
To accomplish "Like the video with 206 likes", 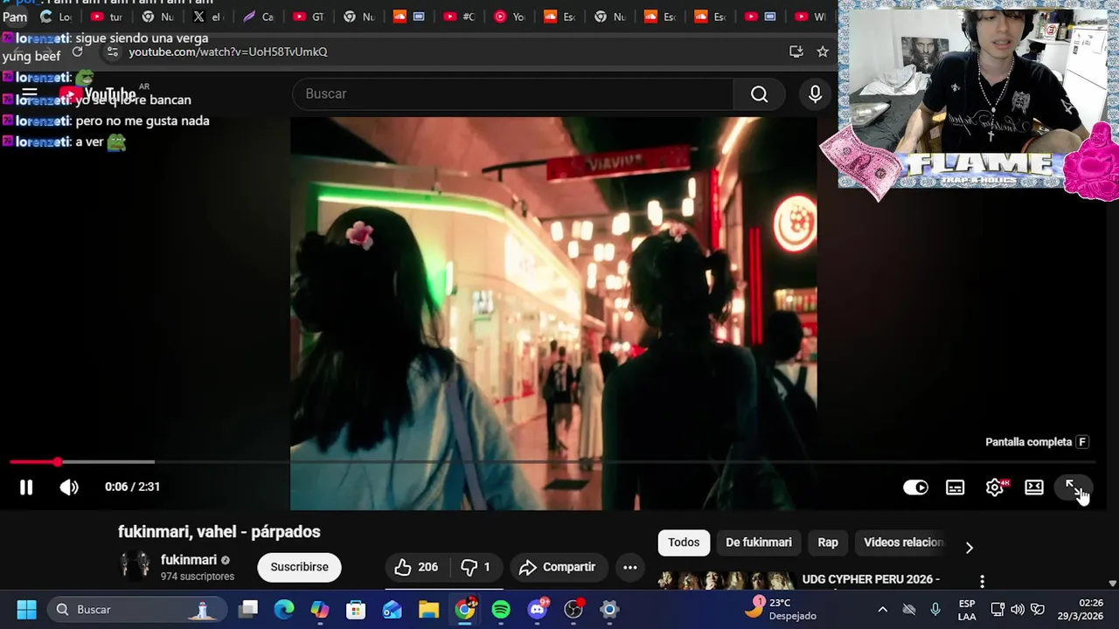I will [x=417, y=567].
